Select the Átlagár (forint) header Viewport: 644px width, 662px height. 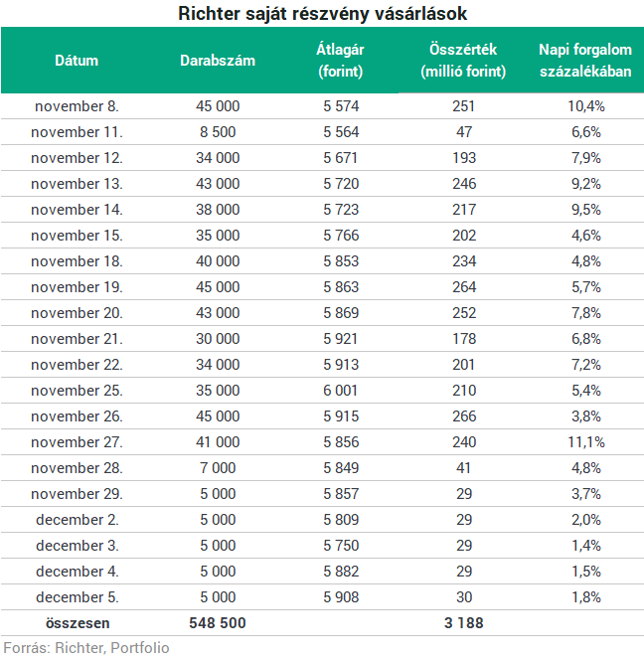click(340, 61)
